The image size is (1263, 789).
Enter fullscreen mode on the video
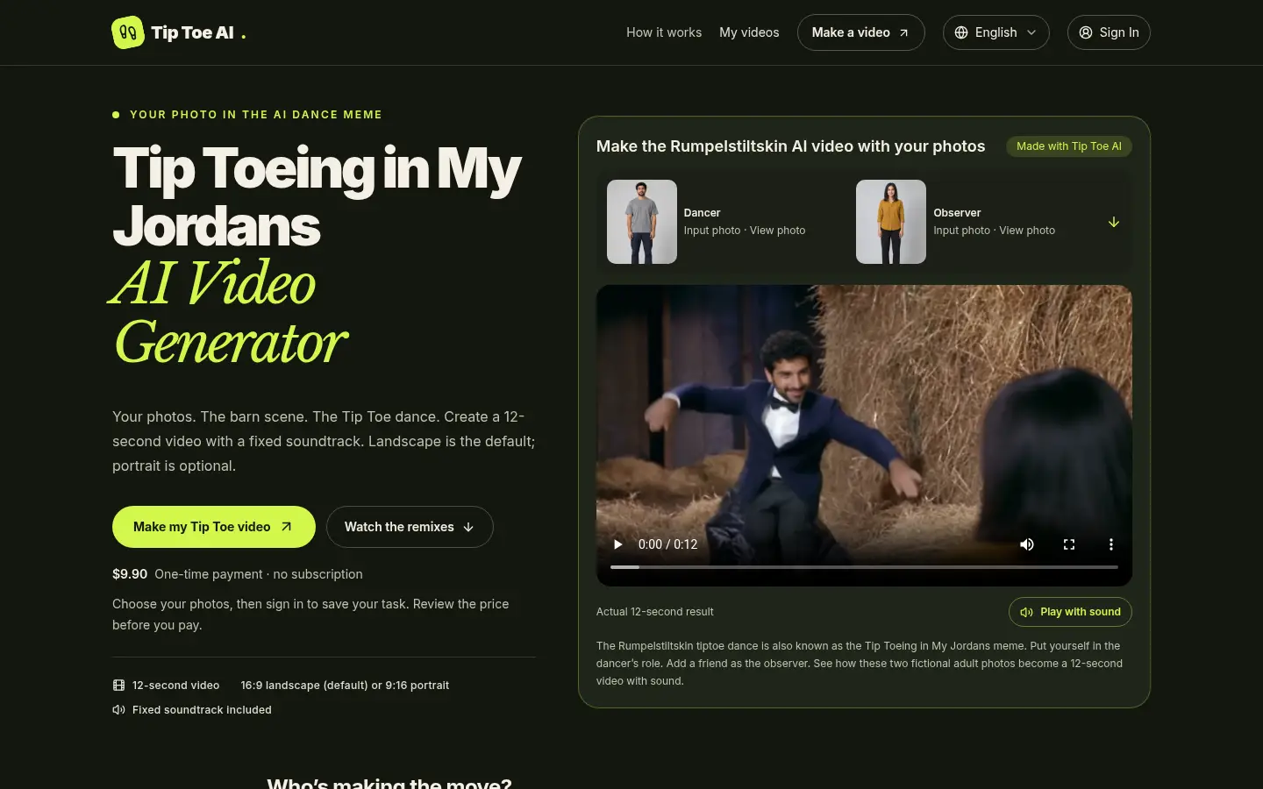click(1069, 544)
